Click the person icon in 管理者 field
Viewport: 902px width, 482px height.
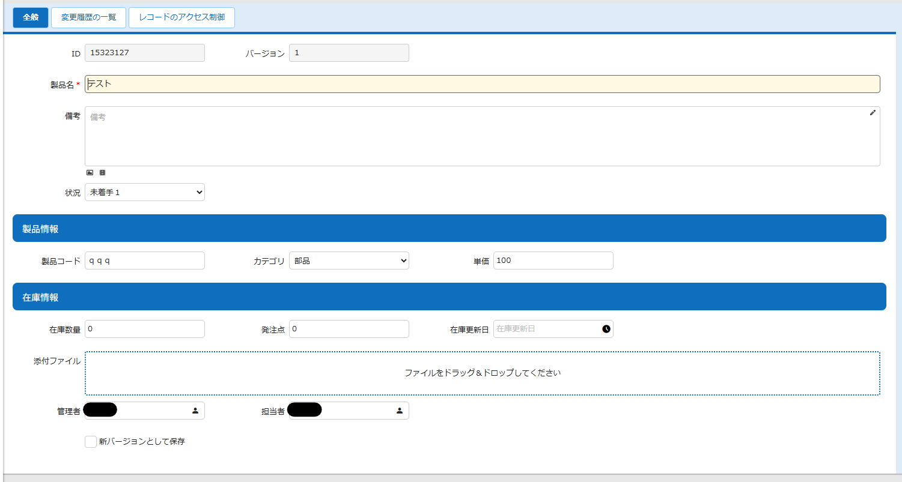pyautogui.click(x=195, y=411)
